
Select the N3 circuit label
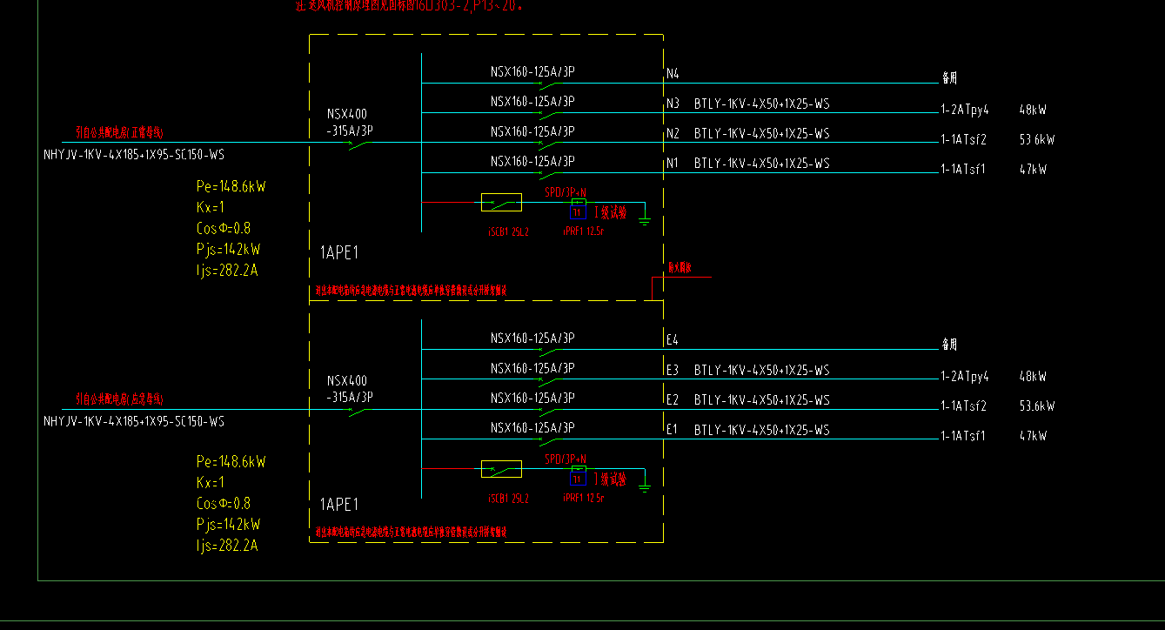[673, 104]
